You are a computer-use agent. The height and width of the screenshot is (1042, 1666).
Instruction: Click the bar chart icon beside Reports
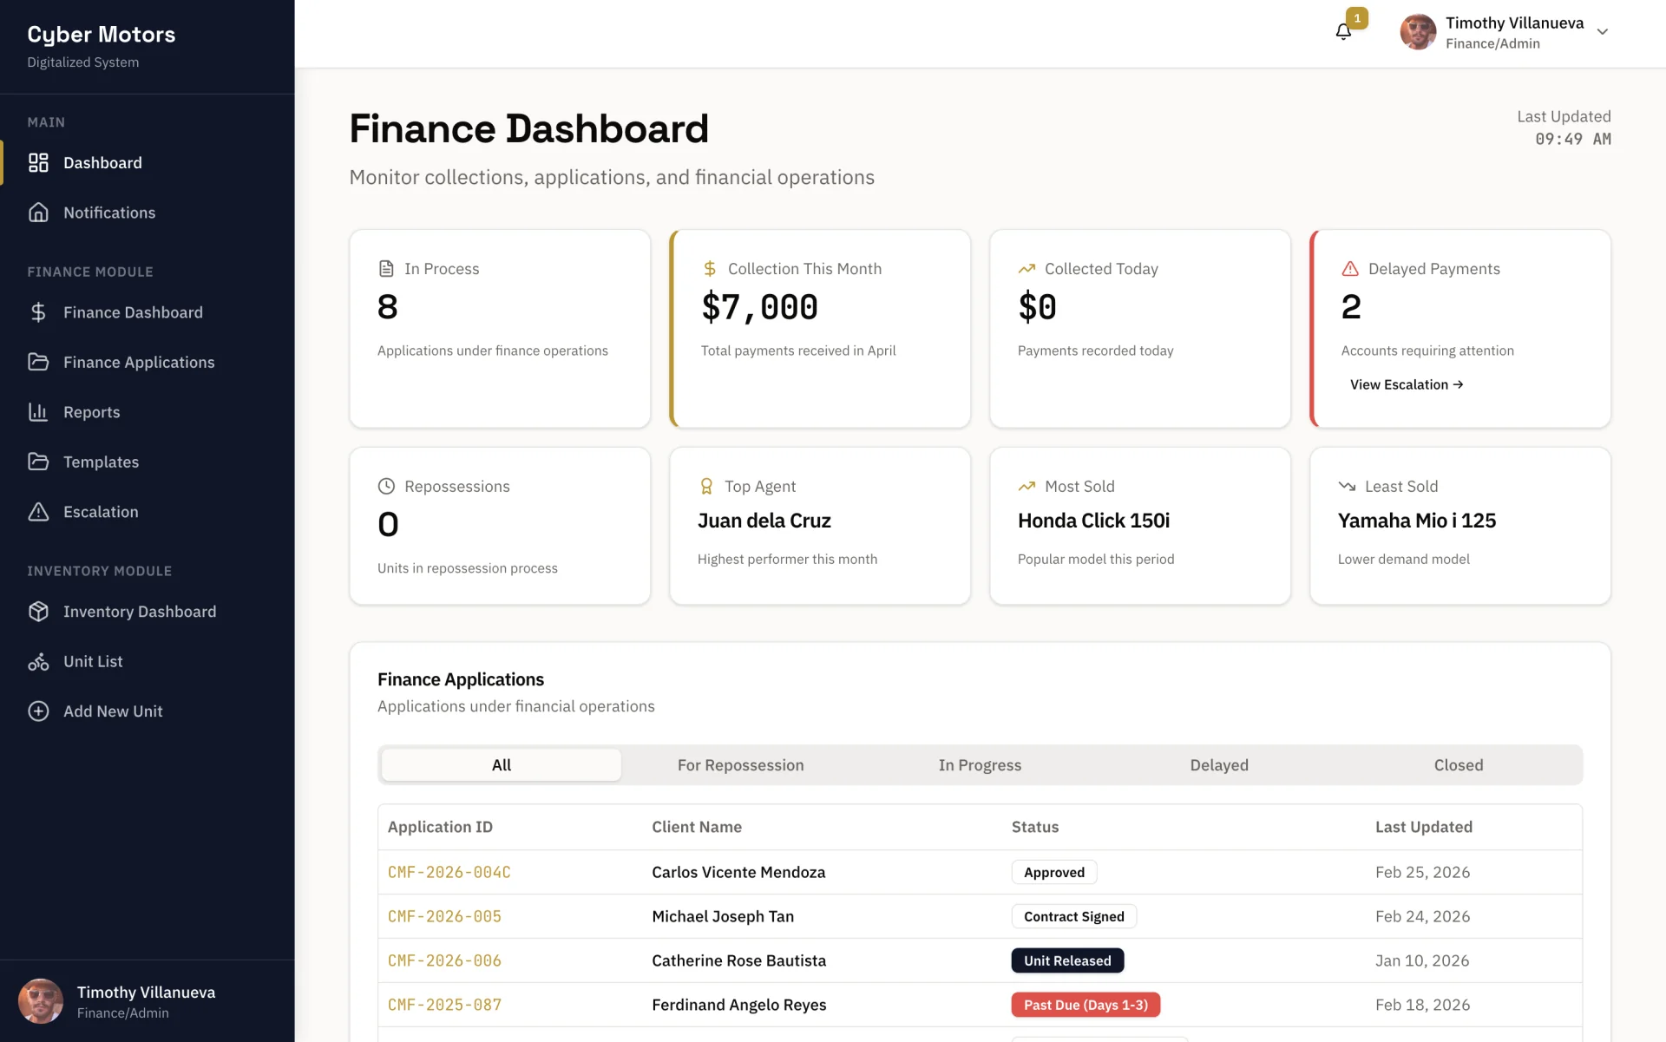[x=38, y=412]
